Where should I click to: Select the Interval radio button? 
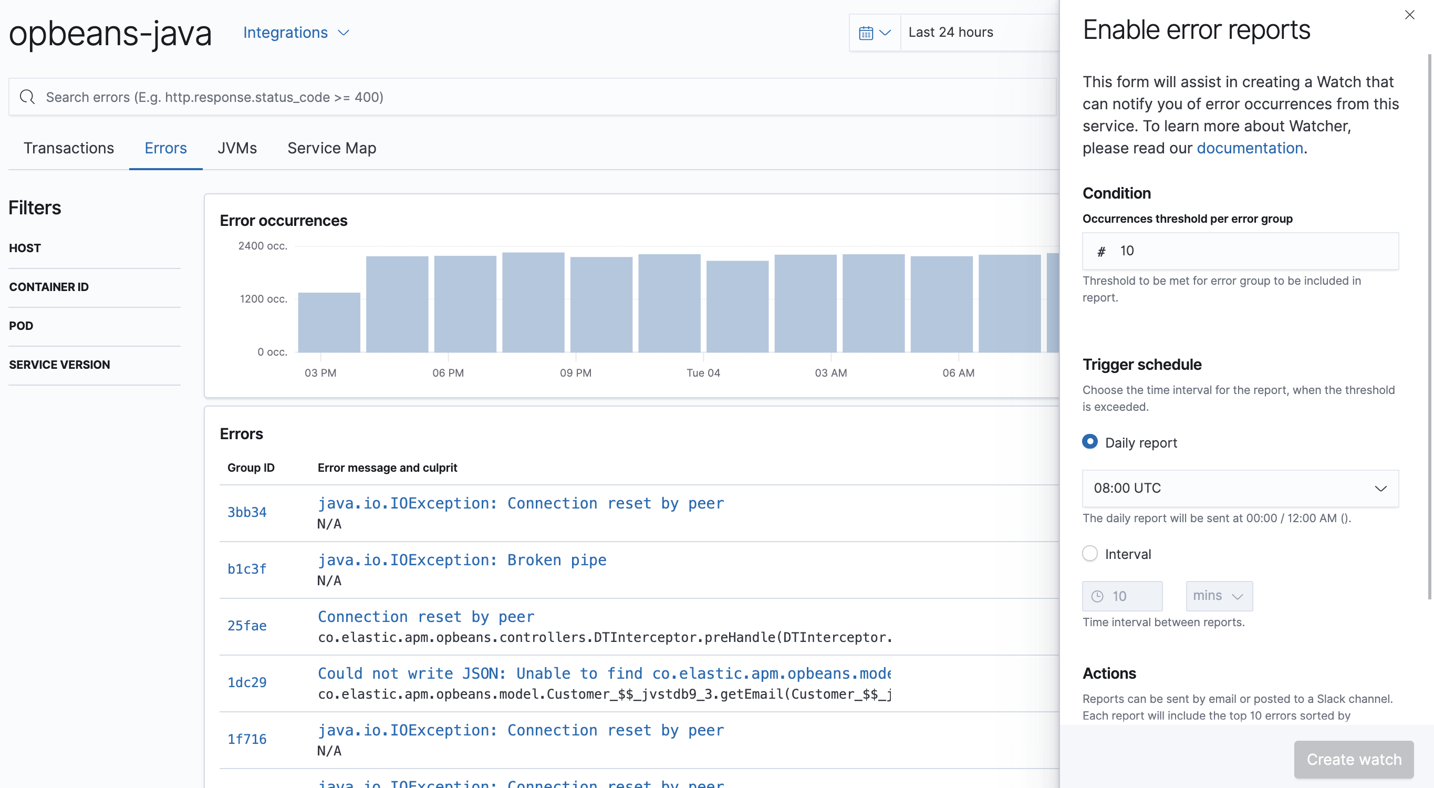tap(1089, 552)
